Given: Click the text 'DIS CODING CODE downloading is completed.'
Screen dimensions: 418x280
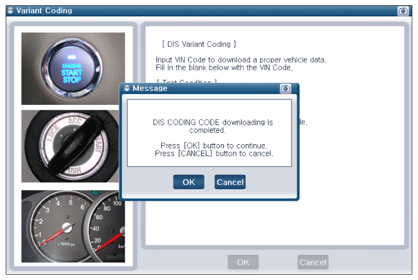Looking at the screenshot, I should coord(212,126).
